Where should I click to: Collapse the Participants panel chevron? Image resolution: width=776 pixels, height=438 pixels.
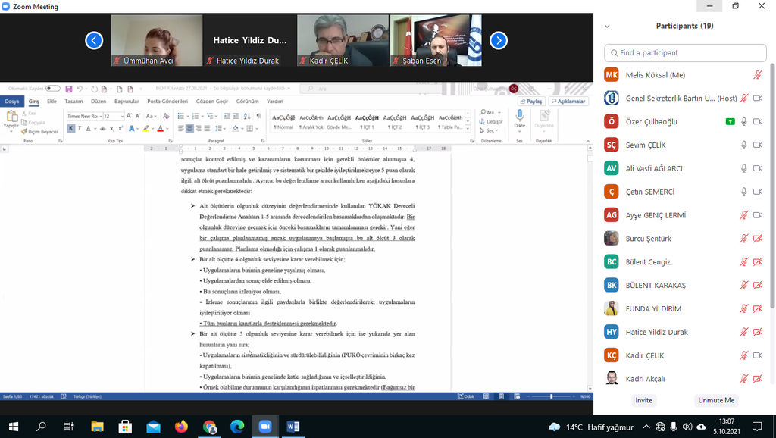click(607, 26)
